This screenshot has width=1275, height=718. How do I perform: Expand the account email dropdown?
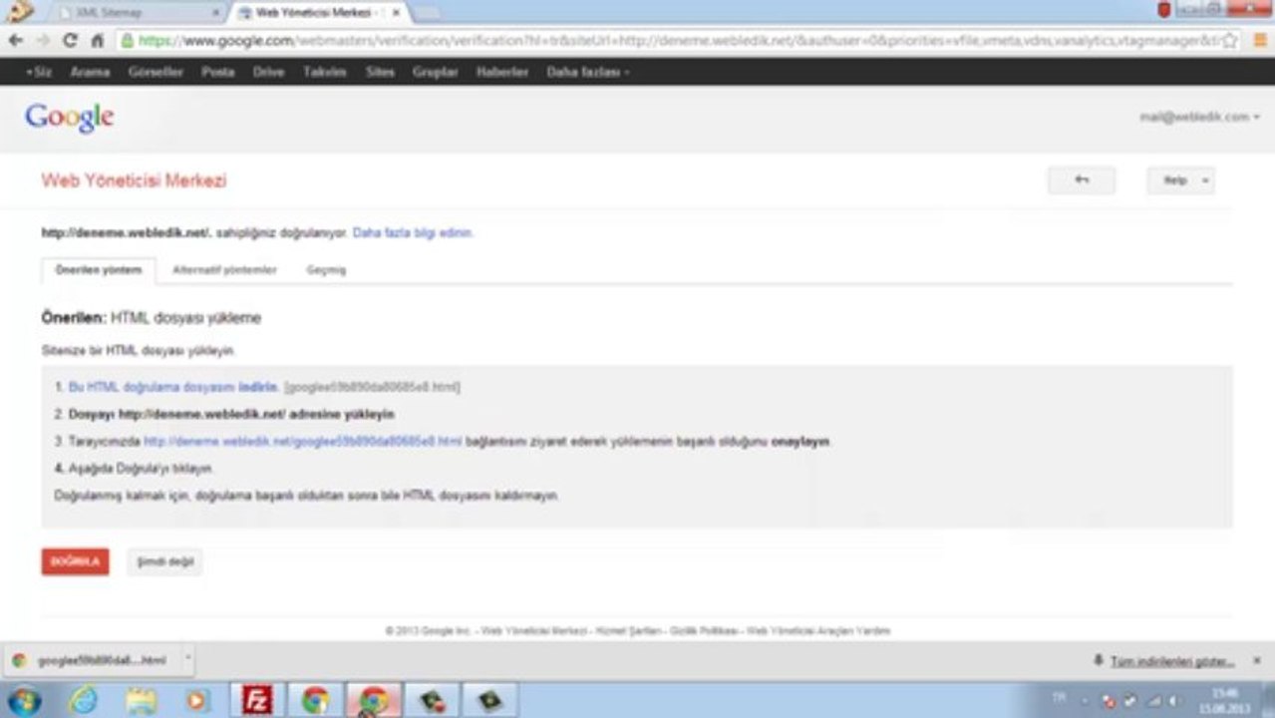(1199, 117)
